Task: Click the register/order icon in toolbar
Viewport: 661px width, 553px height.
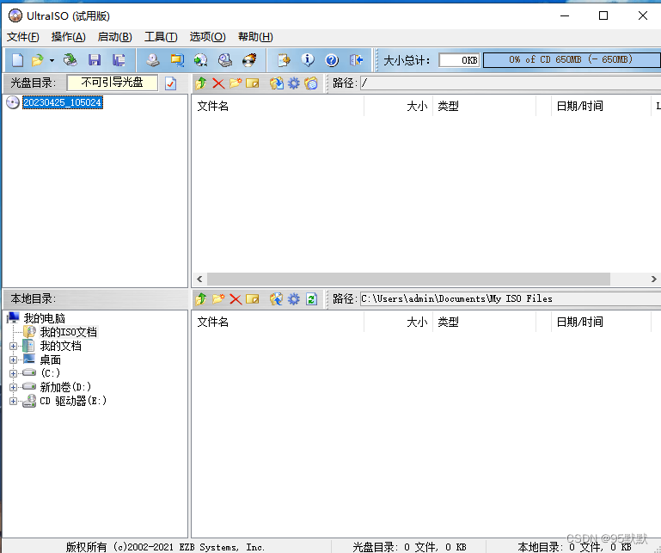Action: tap(284, 60)
